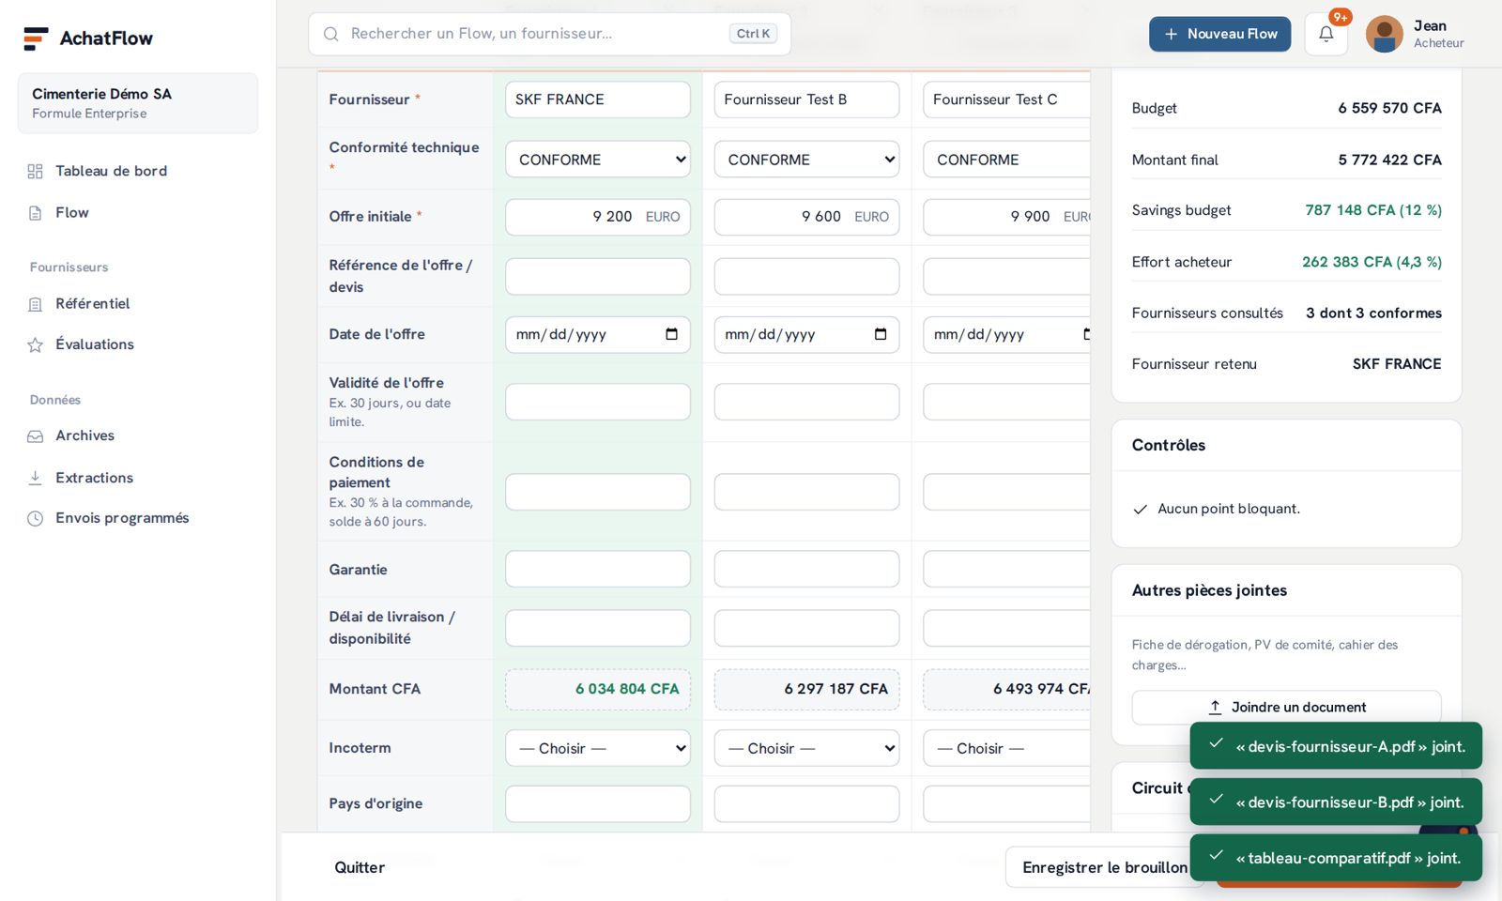Click the Cimenterie Démo SA organization card
The height and width of the screenshot is (901, 1502).
tap(138, 103)
